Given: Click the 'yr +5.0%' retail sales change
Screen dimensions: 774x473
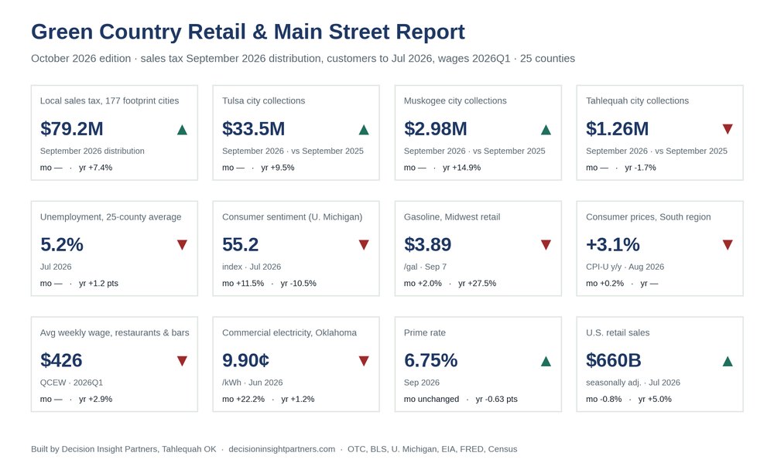Looking at the screenshot, I should click(655, 399).
